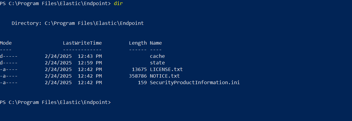The height and width of the screenshot is (121, 352).
Task: Click the Length column header
Action: [x=138, y=43]
